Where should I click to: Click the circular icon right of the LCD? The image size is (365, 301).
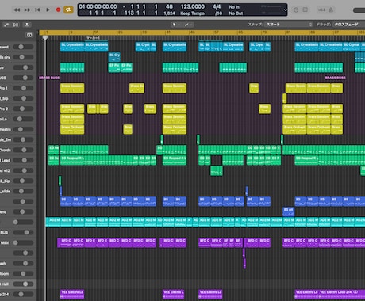[x=296, y=10]
